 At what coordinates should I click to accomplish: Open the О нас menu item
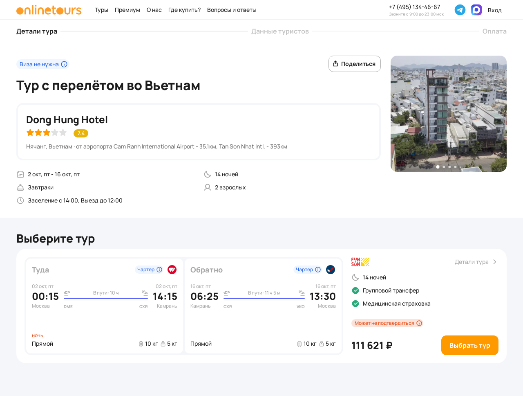(x=154, y=10)
